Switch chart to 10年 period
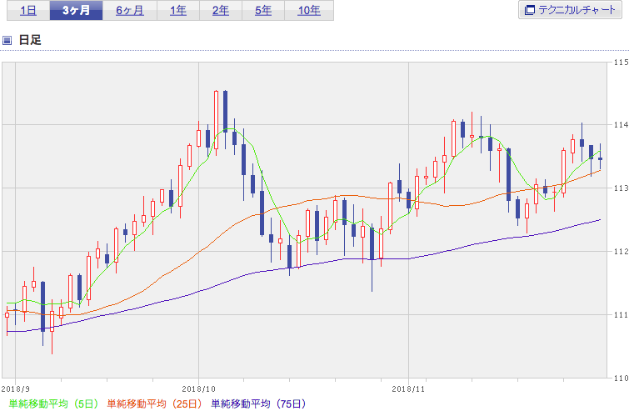The image size is (629, 411). pos(309,11)
